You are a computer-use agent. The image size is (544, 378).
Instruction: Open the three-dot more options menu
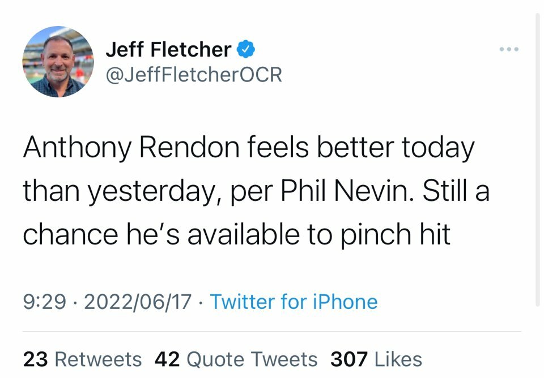[509, 50]
